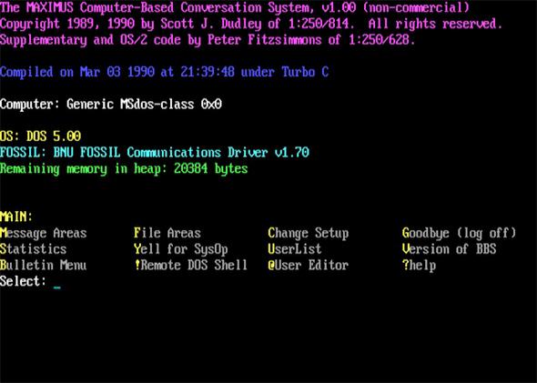
Task: Click the Select: prompt cursor
Action: 57,287
